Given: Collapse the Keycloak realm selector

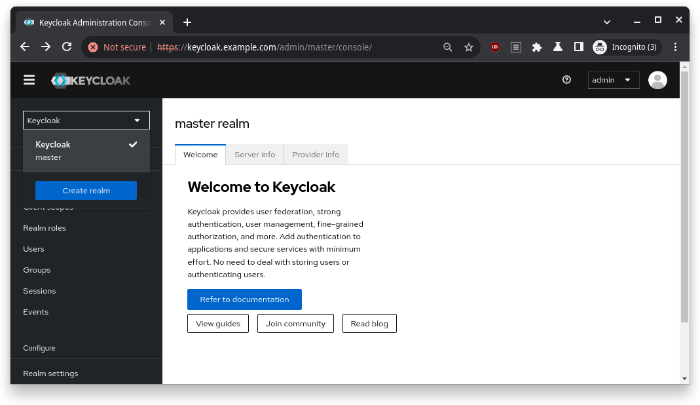Looking at the screenshot, I should pos(86,120).
